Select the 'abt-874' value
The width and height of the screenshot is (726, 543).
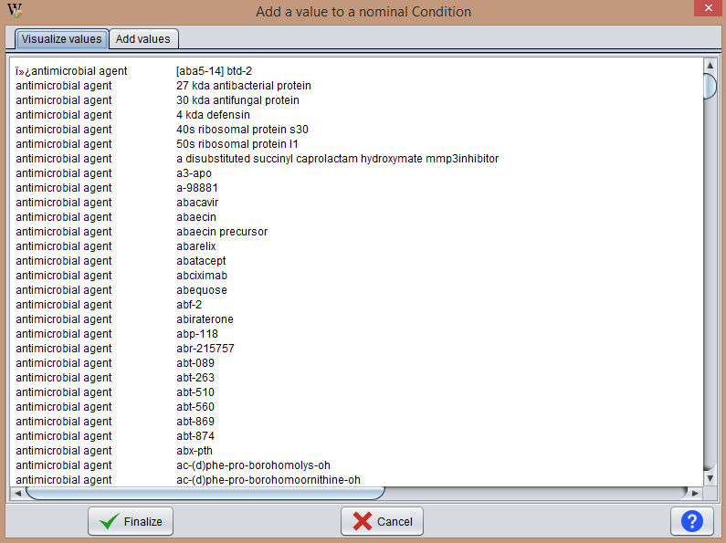195,435
